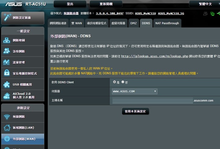The image size is (220, 149).
Task: Click the yellow private WAN IP warning
Action: [81, 68]
